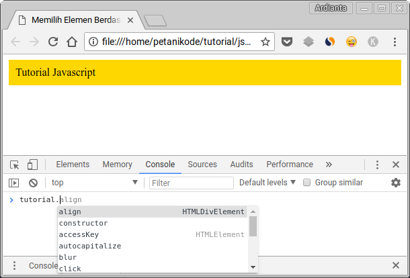The height and width of the screenshot is (278, 410).
Task: Maximize the browser window
Action: pyautogui.click(x=382, y=8)
